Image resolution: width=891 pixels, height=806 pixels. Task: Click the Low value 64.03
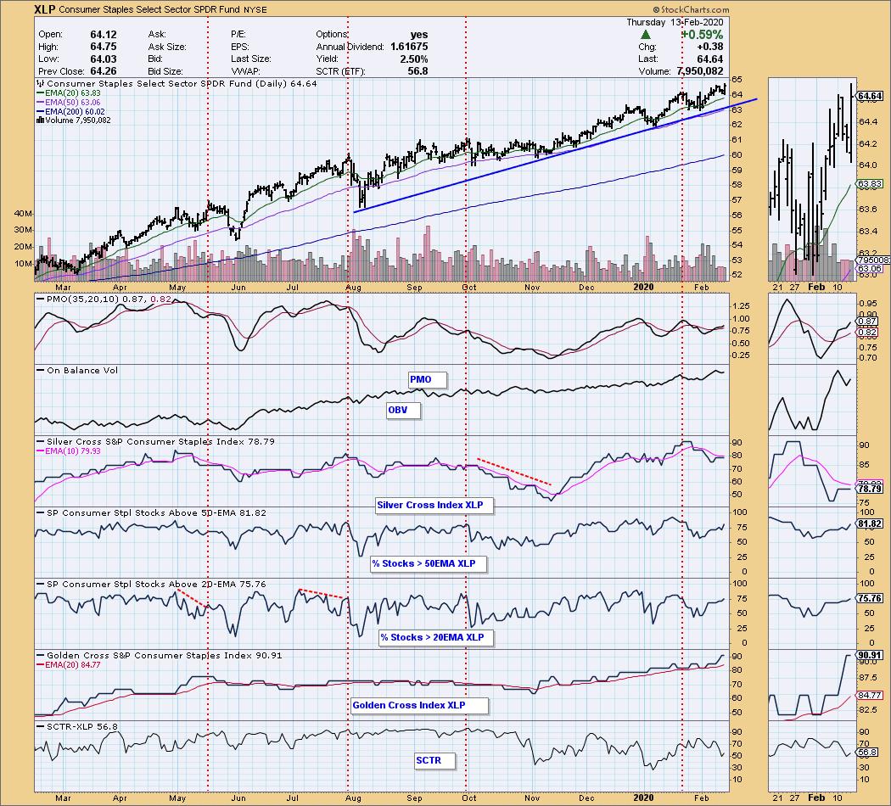coord(104,59)
